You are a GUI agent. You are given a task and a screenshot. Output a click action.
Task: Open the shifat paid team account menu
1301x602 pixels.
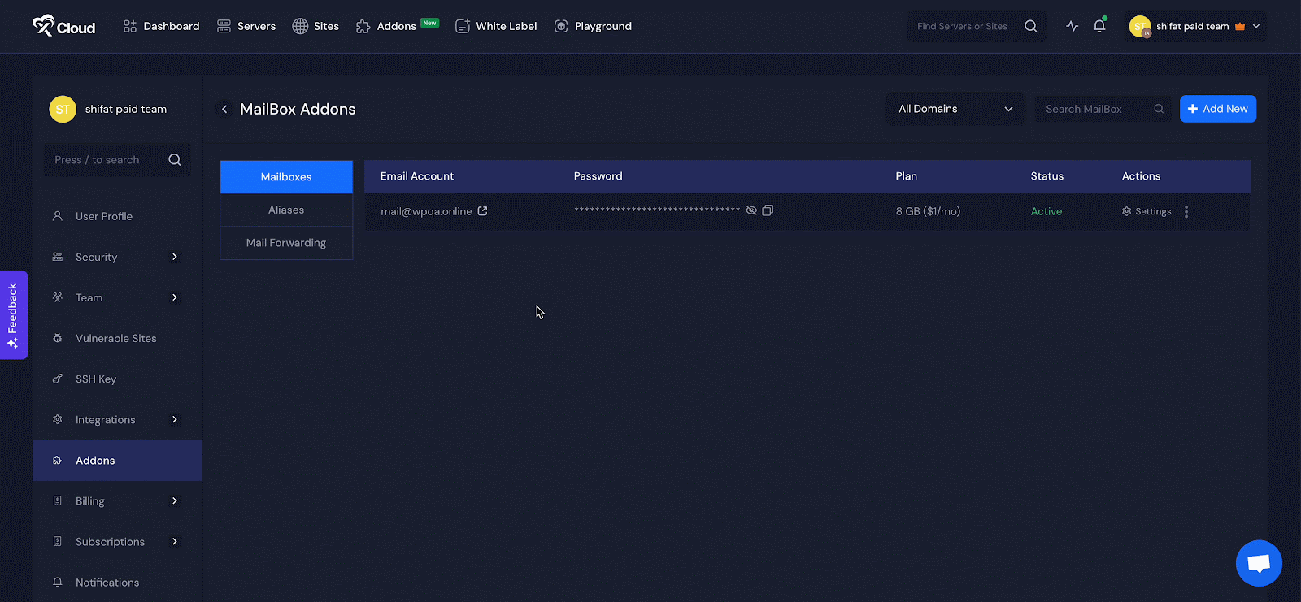click(1194, 26)
